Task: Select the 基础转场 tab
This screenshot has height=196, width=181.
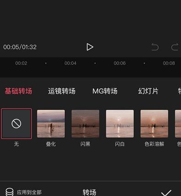Action: coord(18,91)
